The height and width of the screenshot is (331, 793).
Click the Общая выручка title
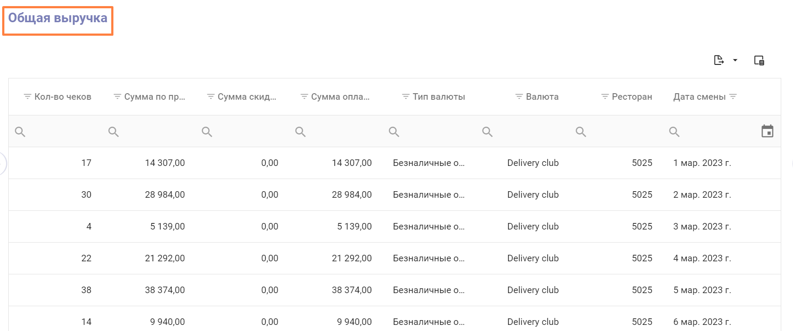(58, 18)
